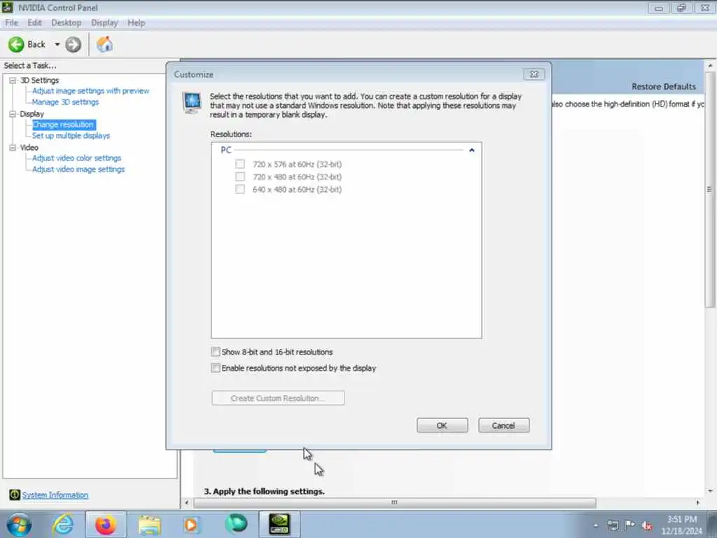
Task: Open the Desktop menu
Action: [67, 22]
